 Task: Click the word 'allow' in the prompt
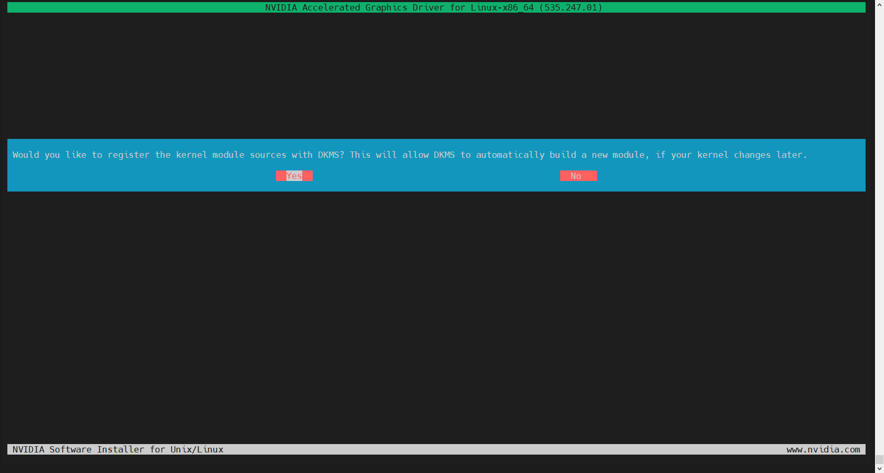click(415, 155)
